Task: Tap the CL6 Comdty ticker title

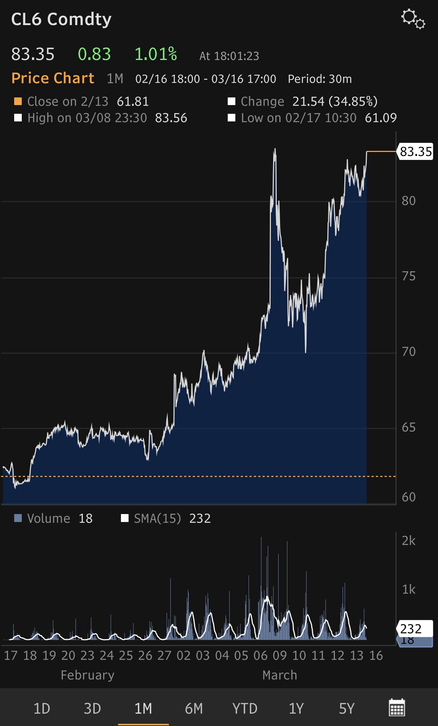Action: (61, 19)
